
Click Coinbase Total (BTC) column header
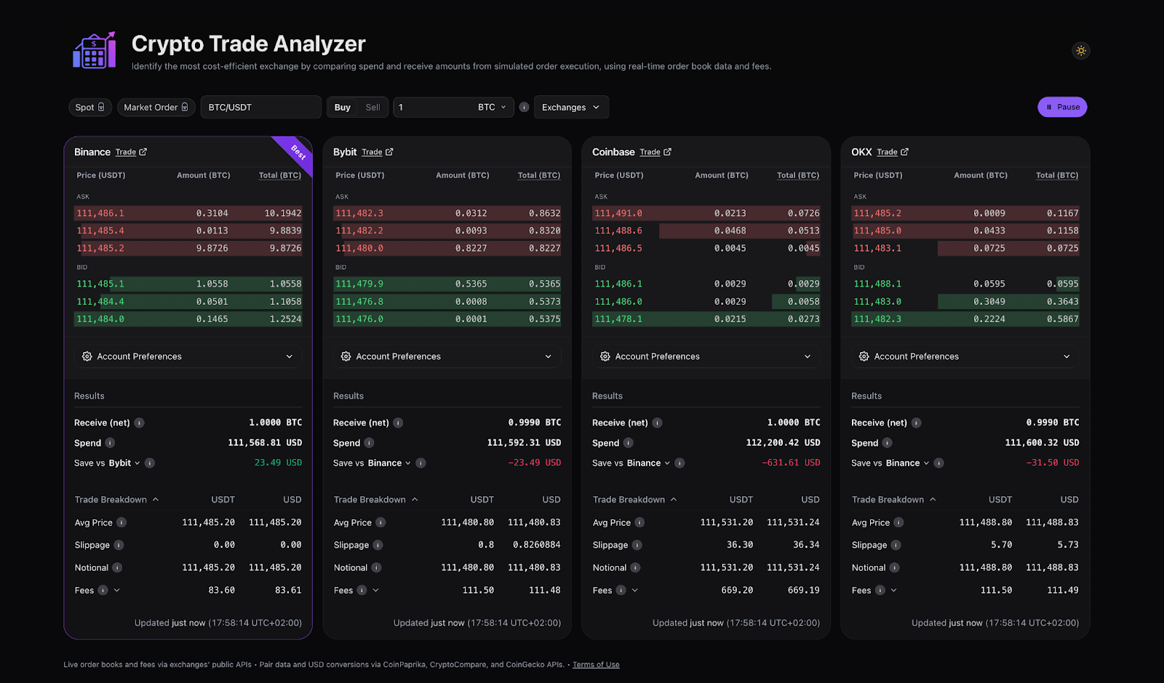tap(798, 175)
